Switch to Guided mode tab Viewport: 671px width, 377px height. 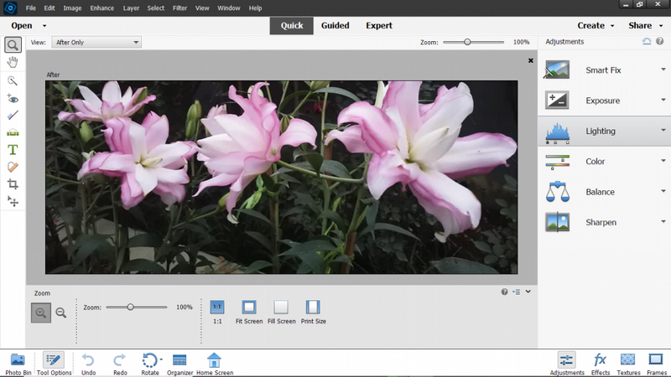[335, 26]
